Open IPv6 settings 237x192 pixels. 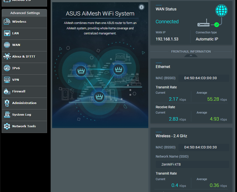tap(24, 68)
